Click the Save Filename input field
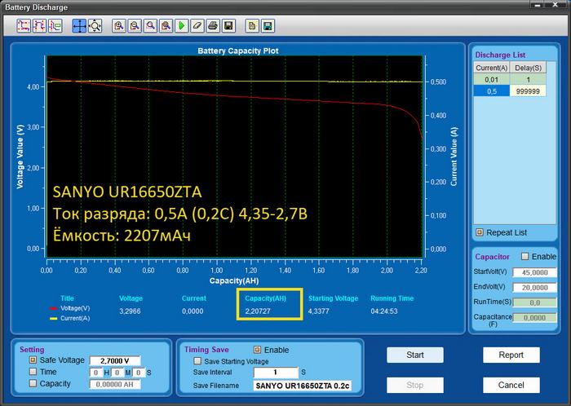Viewport: 571px width, 406px height. 302,385
